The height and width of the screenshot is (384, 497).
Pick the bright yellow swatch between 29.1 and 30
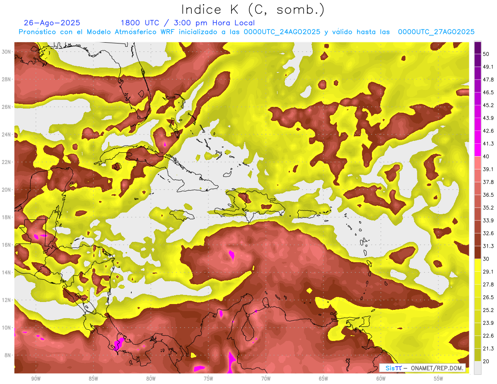tap(478, 265)
